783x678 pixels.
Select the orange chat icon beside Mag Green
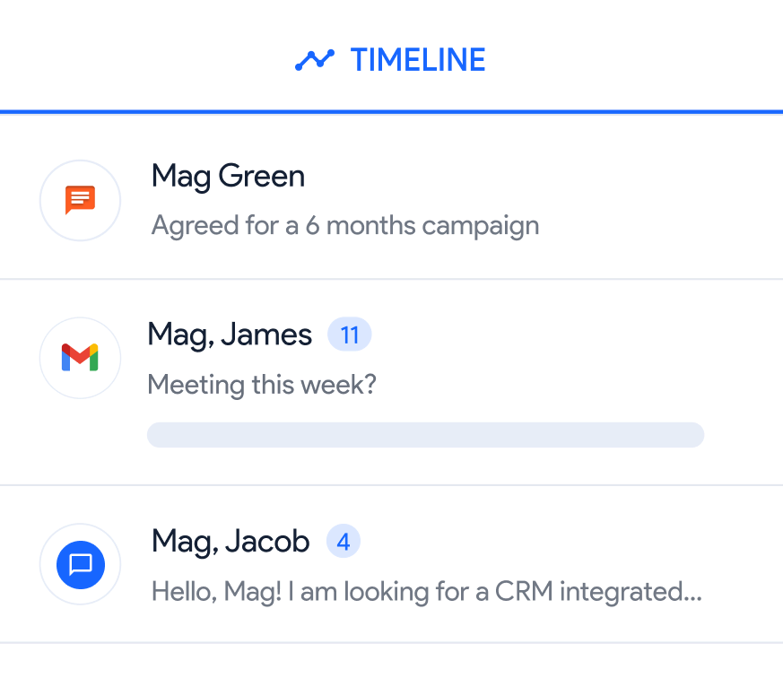click(80, 200)
